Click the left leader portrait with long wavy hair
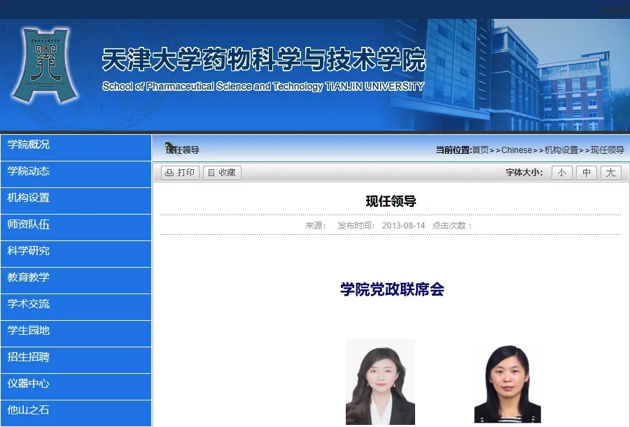 [x=380, y=382]
